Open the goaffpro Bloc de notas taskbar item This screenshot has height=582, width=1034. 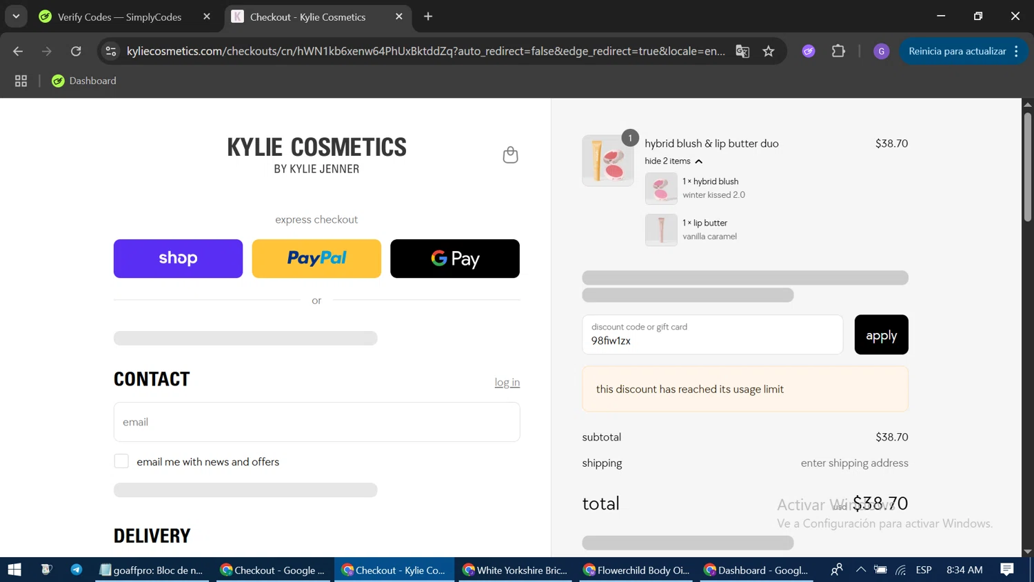152,570
